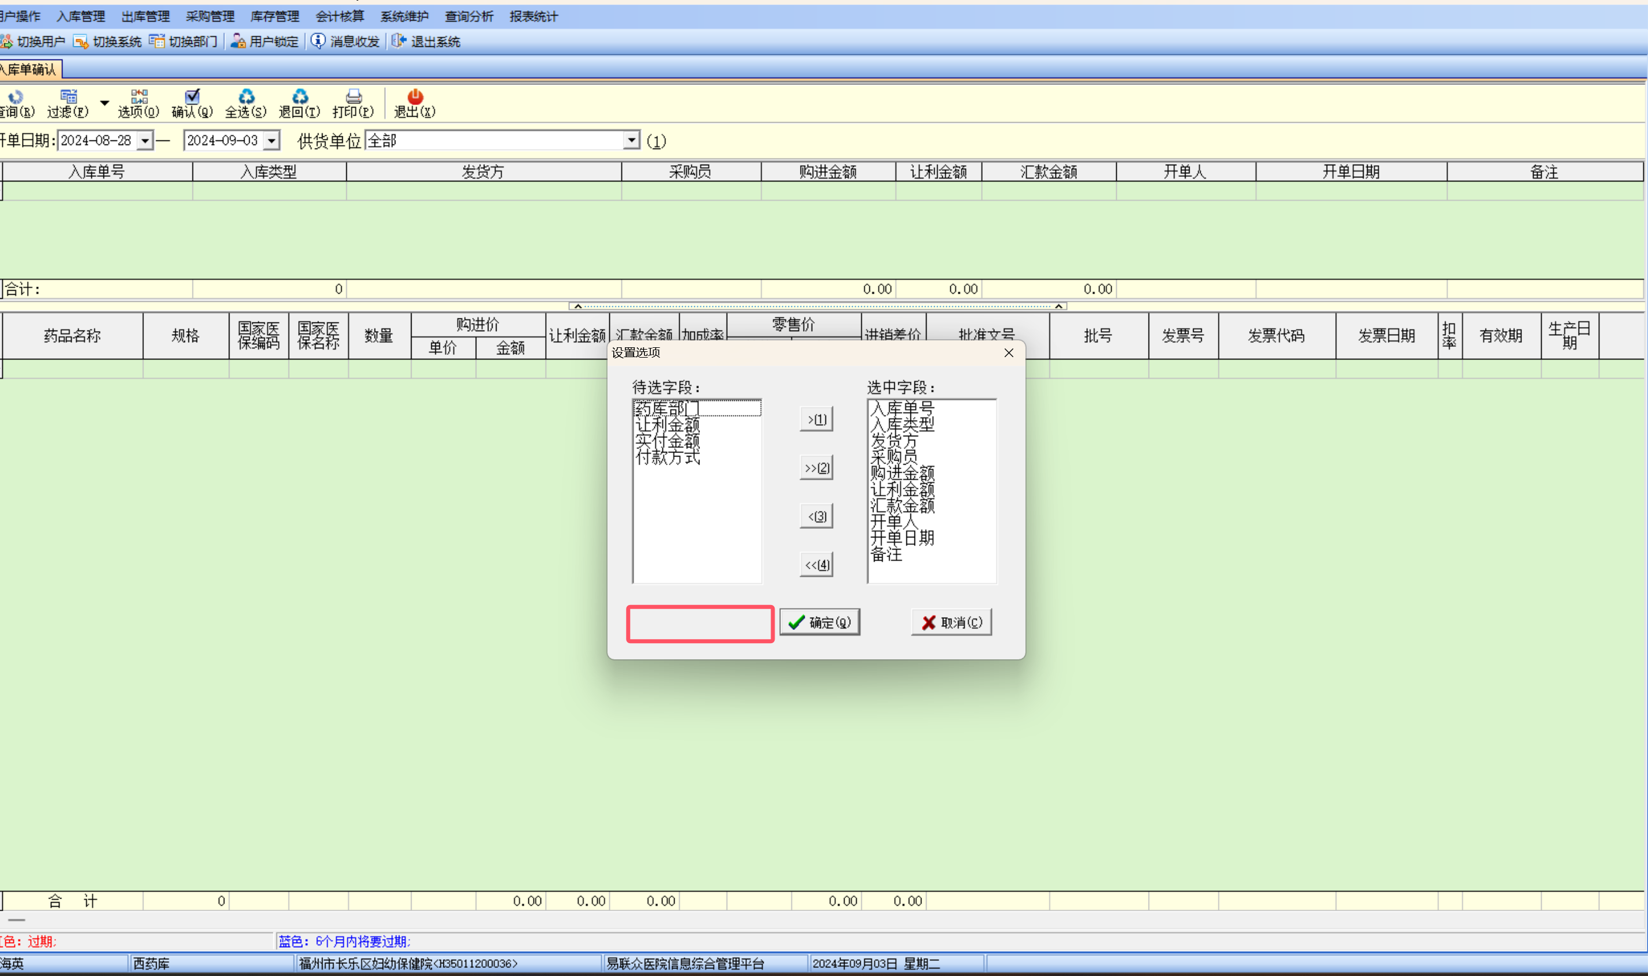Open the end date 2024-09-03 dropdown
The image size is (1648, 976).
coord(272,141)
